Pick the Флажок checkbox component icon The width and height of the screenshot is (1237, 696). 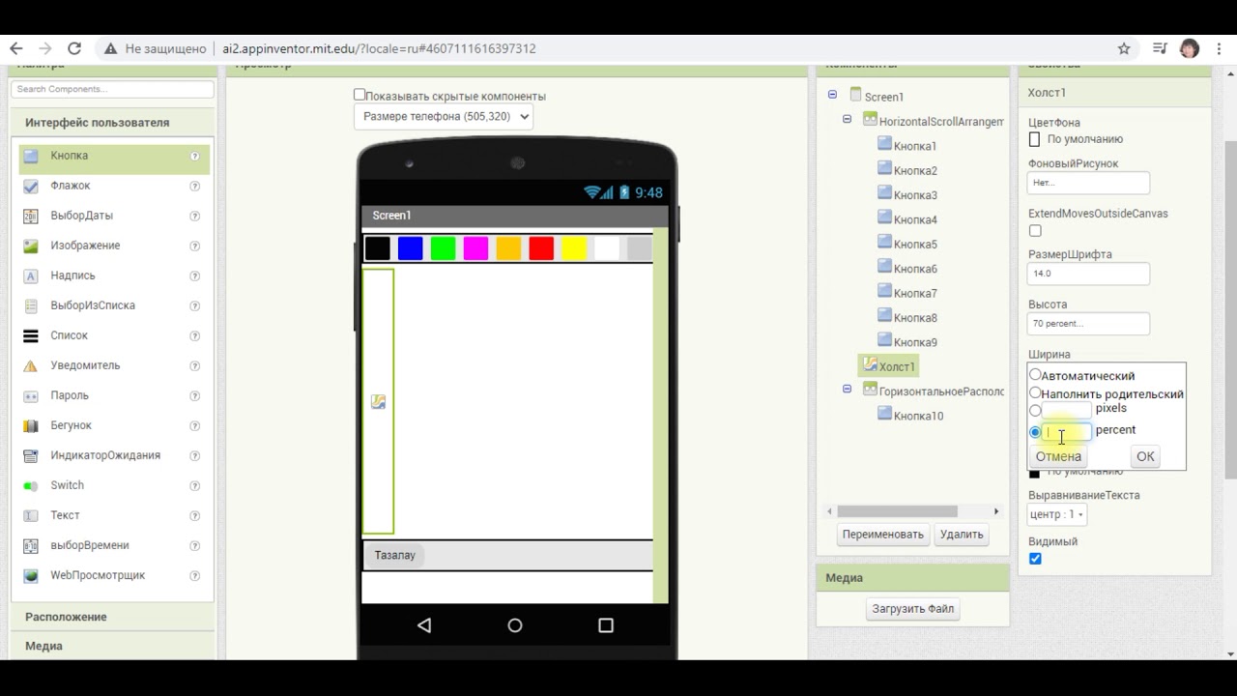pos(31,186)
